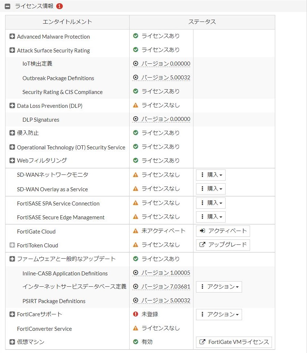Expand the Advanced Malware Protection row

[x=12, y=36]
